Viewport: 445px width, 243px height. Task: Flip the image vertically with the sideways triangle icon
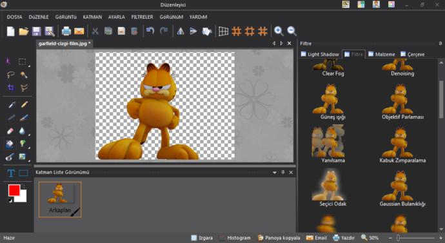click(193, 31)
